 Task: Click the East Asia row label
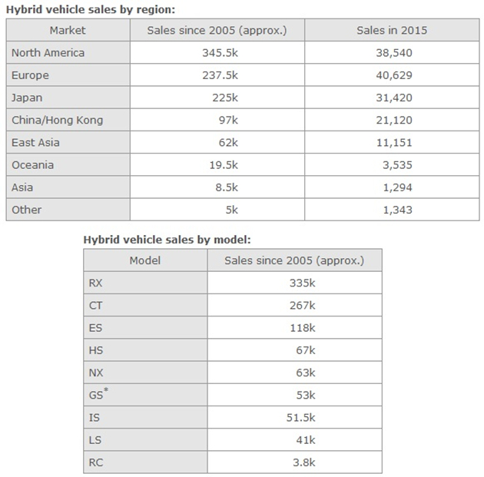coord(35,142)
